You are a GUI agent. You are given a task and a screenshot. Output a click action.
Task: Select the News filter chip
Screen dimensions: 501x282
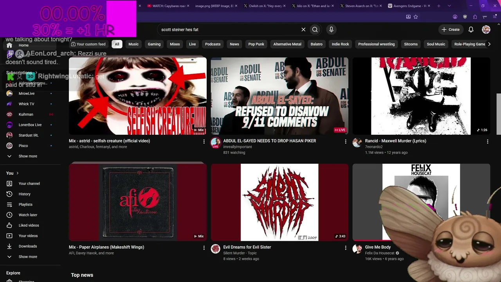[234, 44]
